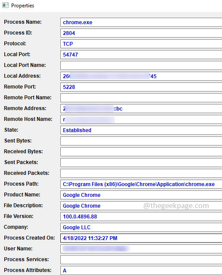Click the Remote Port field showing 5228
This screenshot has width=222, height=275.
tap(141, 87)
